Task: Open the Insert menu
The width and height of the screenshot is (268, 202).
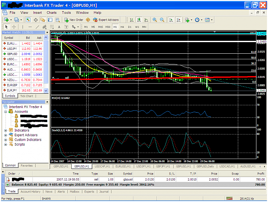Action: [x=37, y=12]
